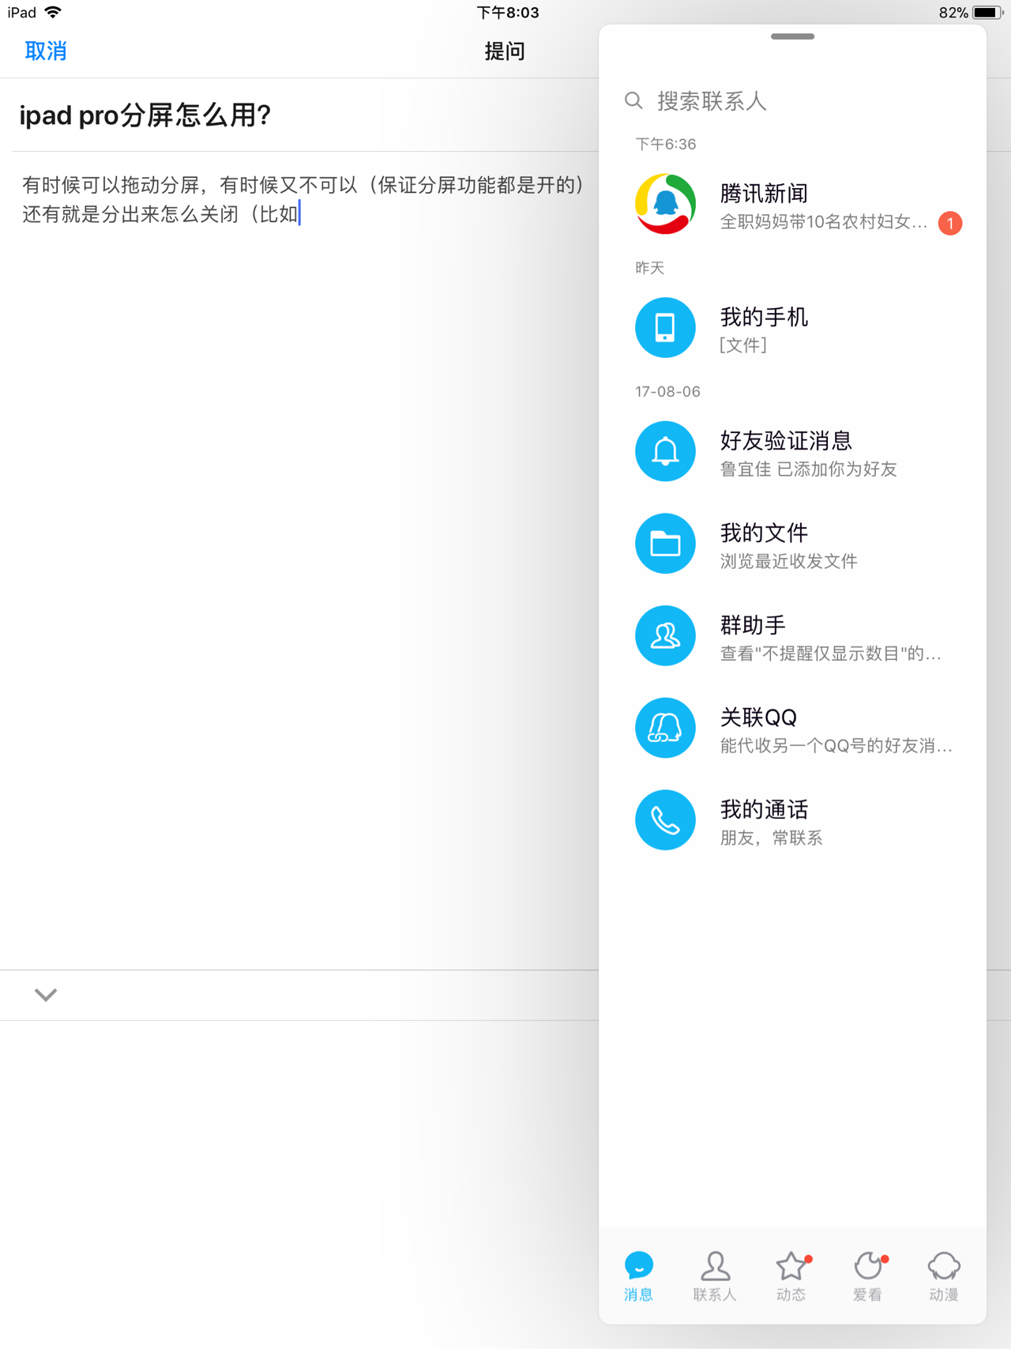Screen dimensions: 1011x1349
Task: Click the 朋友，常联系 subtitle
Action: [772, 838]
